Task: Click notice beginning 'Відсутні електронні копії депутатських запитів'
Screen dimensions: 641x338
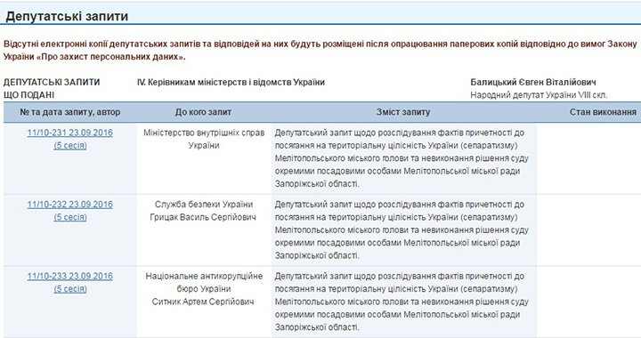Action: point(320,50)
